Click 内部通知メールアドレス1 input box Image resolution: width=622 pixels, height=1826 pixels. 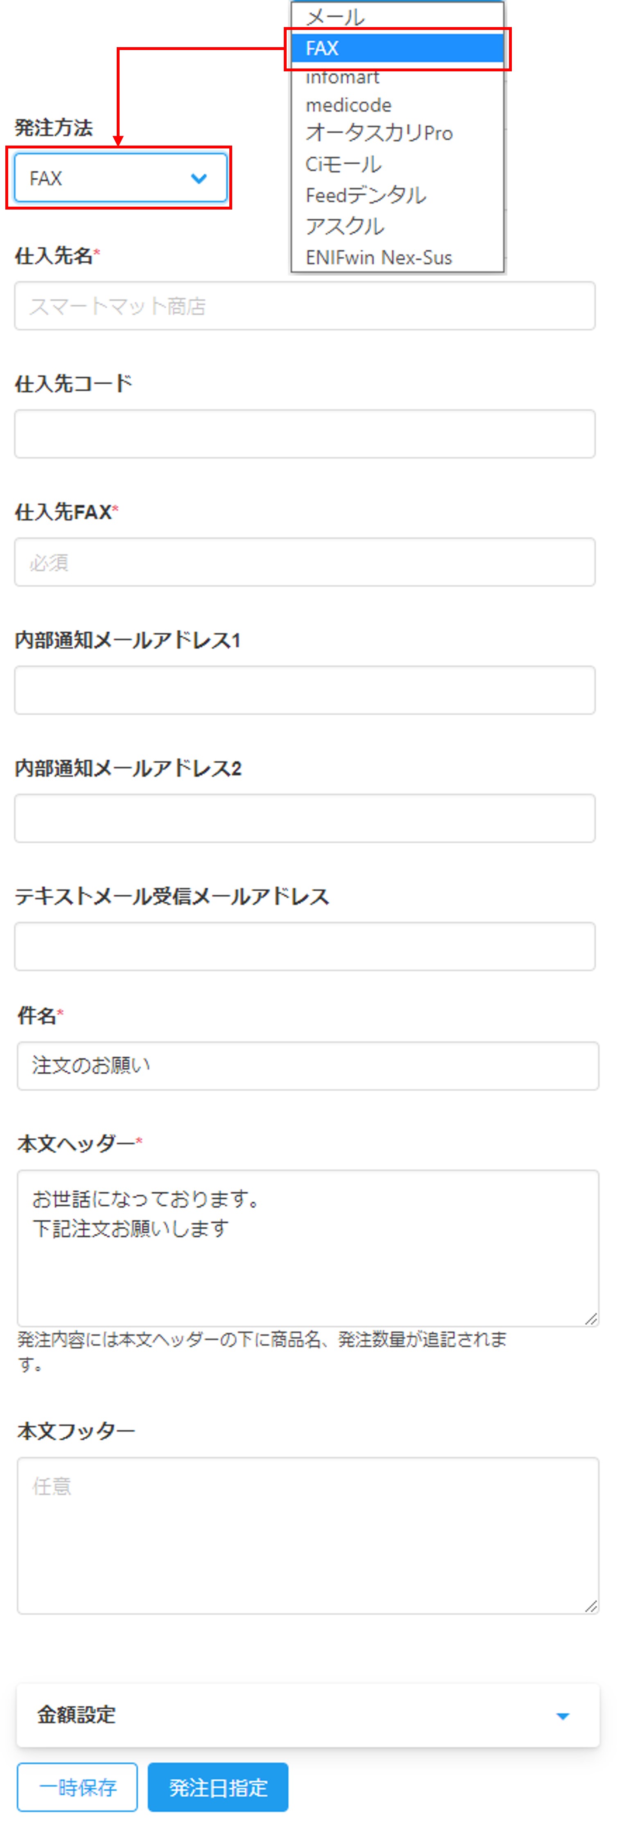pyautogui.click(x=305, y=690)
